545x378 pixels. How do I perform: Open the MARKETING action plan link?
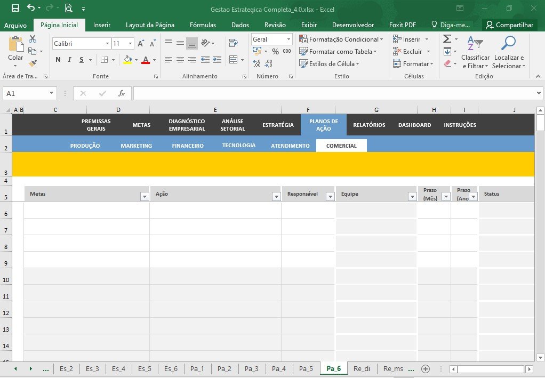click(137, 146)
